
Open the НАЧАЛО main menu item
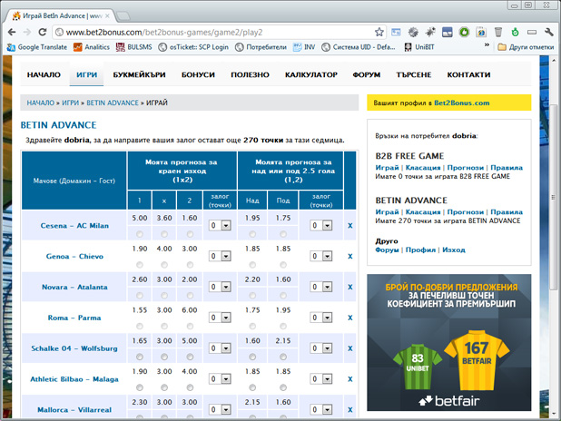pyautogui.click(x=44, y=74)
